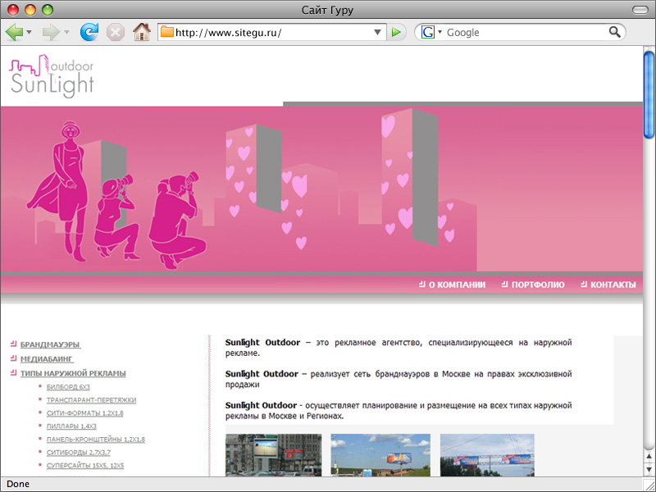Open the forward button history dropdown
This screenshot has width=656, height=492.
pos(66,32)
